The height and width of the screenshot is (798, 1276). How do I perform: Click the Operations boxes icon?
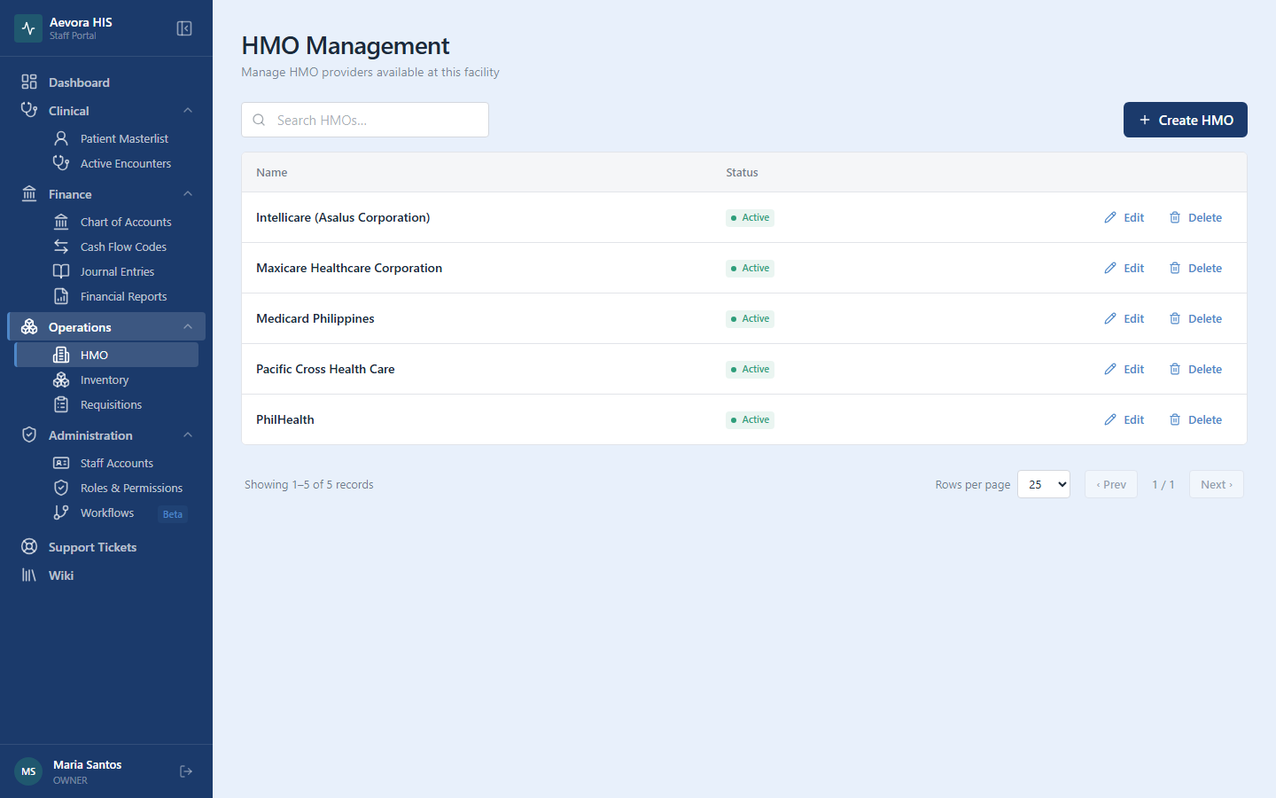(x=29, y=326)
